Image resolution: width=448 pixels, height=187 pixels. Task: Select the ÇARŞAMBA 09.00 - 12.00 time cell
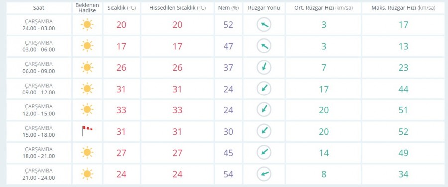38,89
